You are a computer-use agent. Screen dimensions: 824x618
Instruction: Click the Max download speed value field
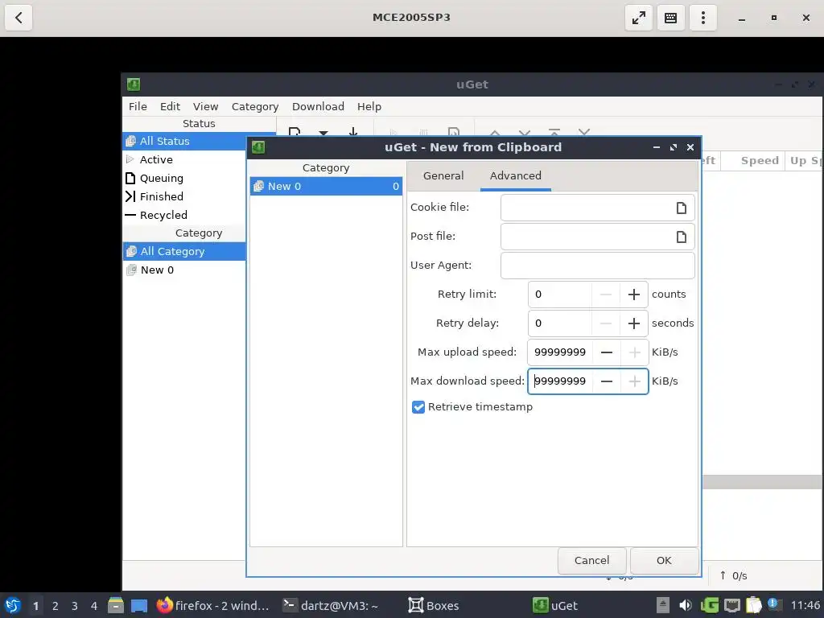(x=560, y=381)
